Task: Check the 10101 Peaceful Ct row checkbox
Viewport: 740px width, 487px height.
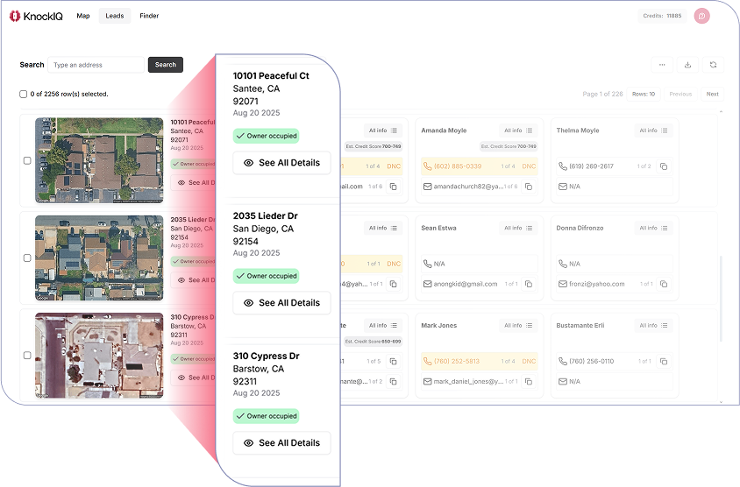Action: 27,160
